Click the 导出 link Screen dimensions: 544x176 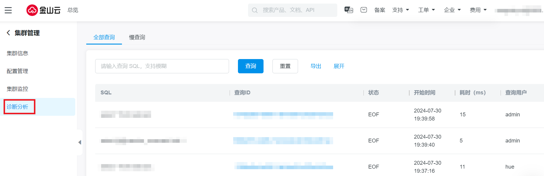(x=316, y=66)
